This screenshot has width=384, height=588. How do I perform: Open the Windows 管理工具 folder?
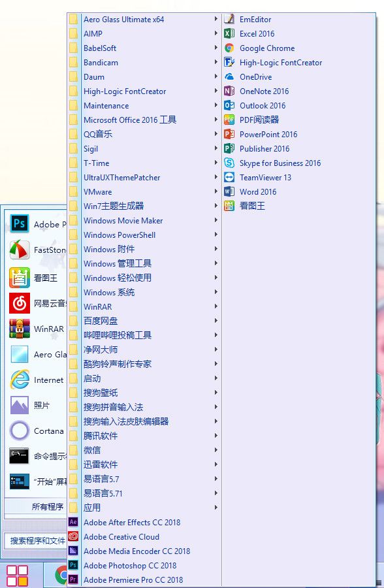pyautogui.click(x=144, y=264)
